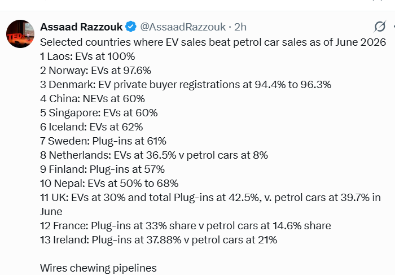395x275 pixels.
Task: Click the Laos EVs at 100% line
Action: coord(87,56)
